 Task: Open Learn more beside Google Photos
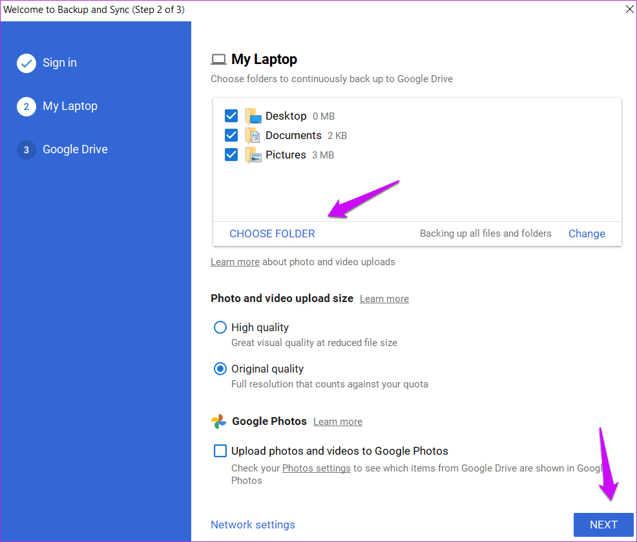click(x=338, y=422)
